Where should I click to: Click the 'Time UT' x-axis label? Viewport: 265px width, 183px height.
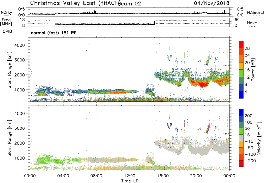click(130, 181)
